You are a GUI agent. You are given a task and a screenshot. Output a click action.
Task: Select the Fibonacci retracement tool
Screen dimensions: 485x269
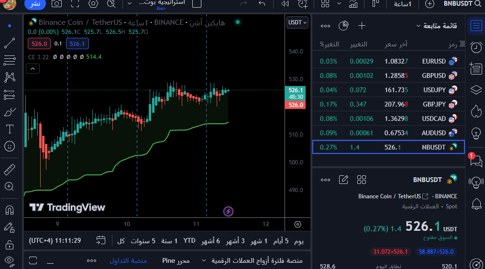click(10, 60)
